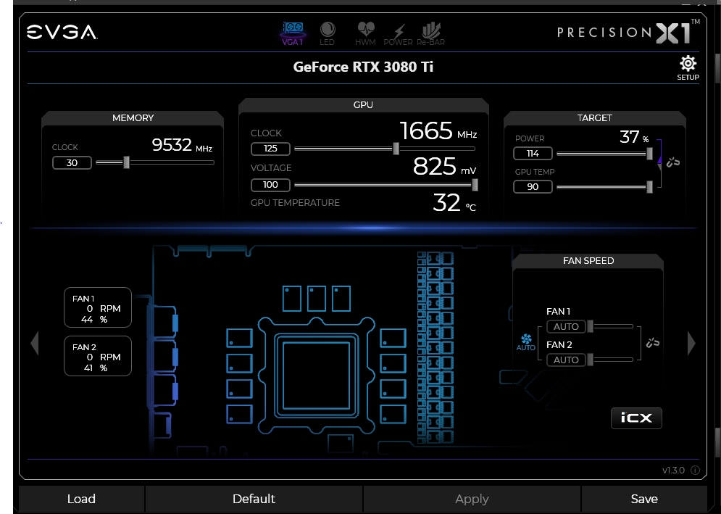721x514 pixels.
Task: Select the VGA 1 graphics card icon
Action: [293, 33]
